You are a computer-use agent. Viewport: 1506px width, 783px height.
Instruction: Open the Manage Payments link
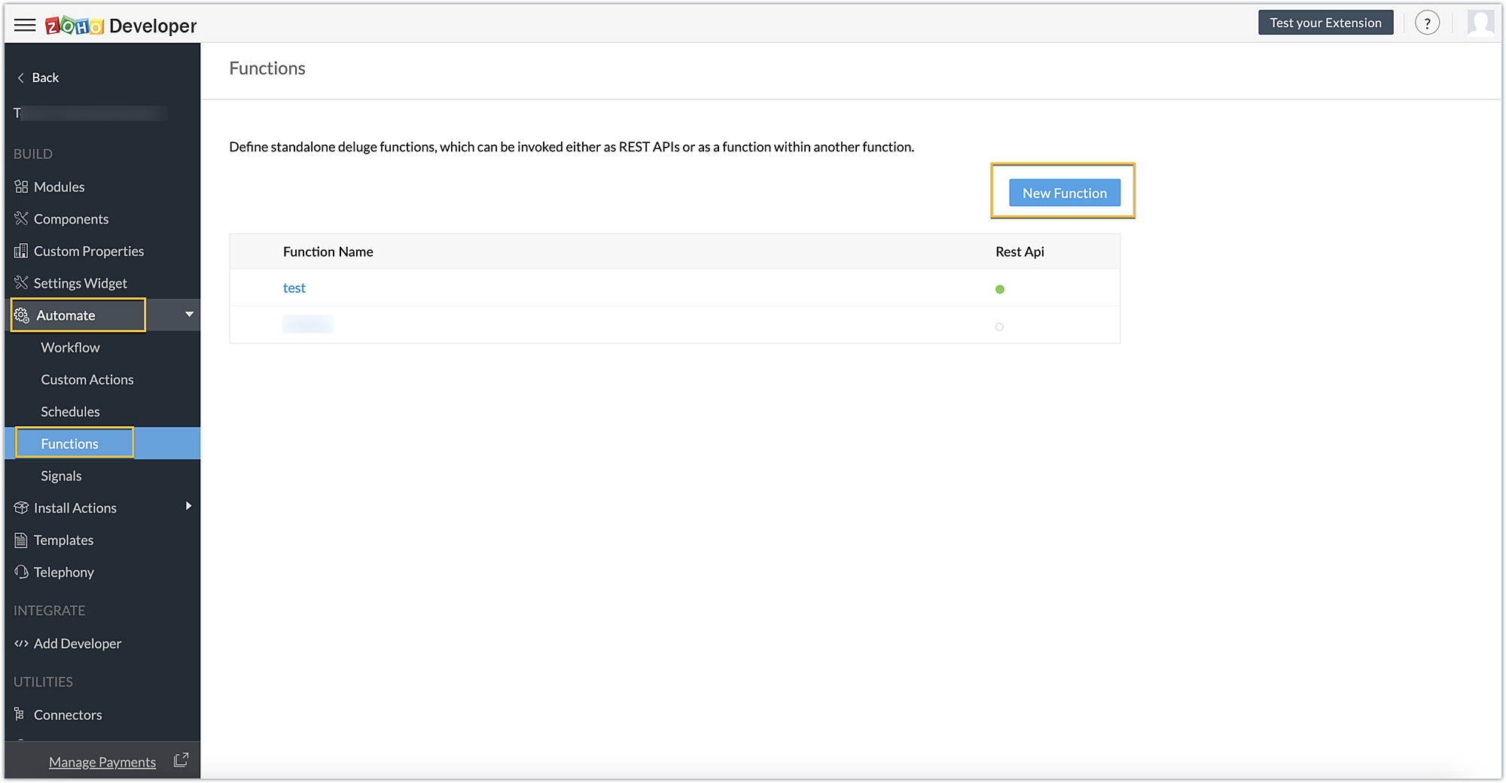pyautogui.click(x=102, y=762)
